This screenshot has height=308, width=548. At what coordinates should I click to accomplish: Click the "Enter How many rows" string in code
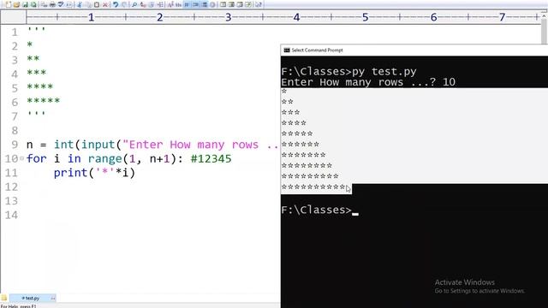point(201,145)
